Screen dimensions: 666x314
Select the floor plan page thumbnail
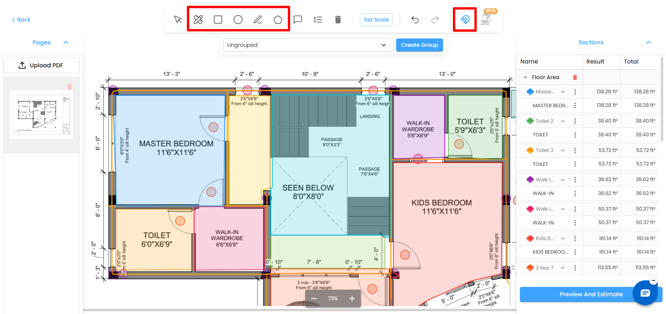[x=41, y=114]
